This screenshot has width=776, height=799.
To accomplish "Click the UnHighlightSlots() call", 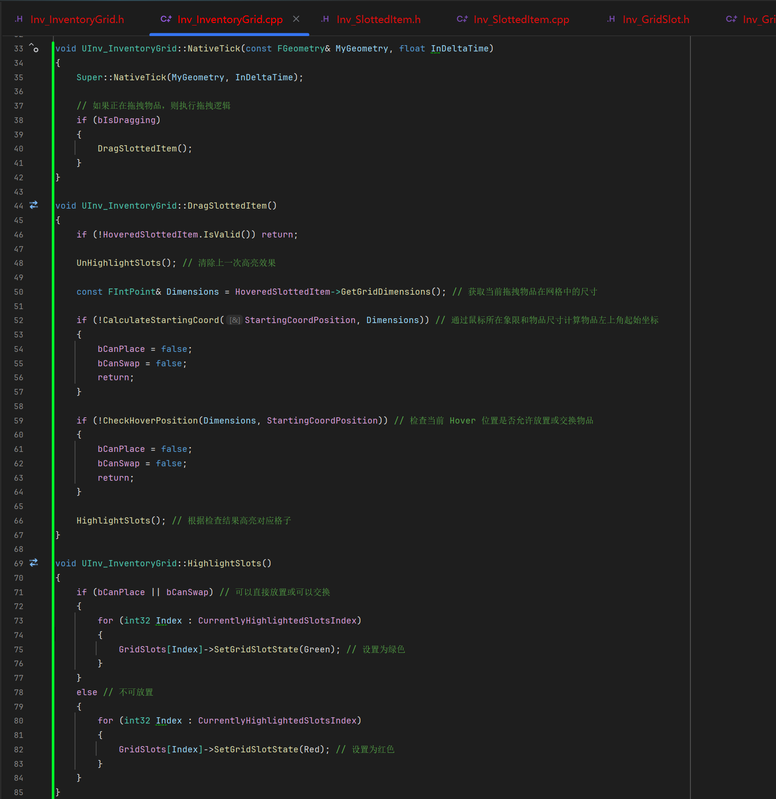I will (x=124, y=263).
